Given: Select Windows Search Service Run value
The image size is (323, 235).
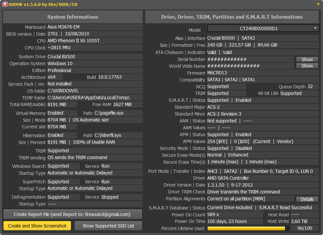Looking at the screenshot, I should click(122, 166).
